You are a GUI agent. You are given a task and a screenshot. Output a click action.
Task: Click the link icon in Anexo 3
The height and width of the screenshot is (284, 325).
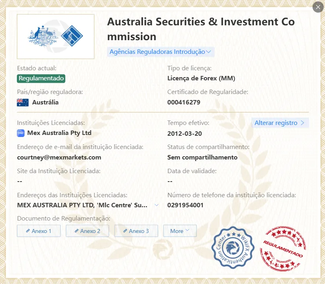[x=125, y=231]
